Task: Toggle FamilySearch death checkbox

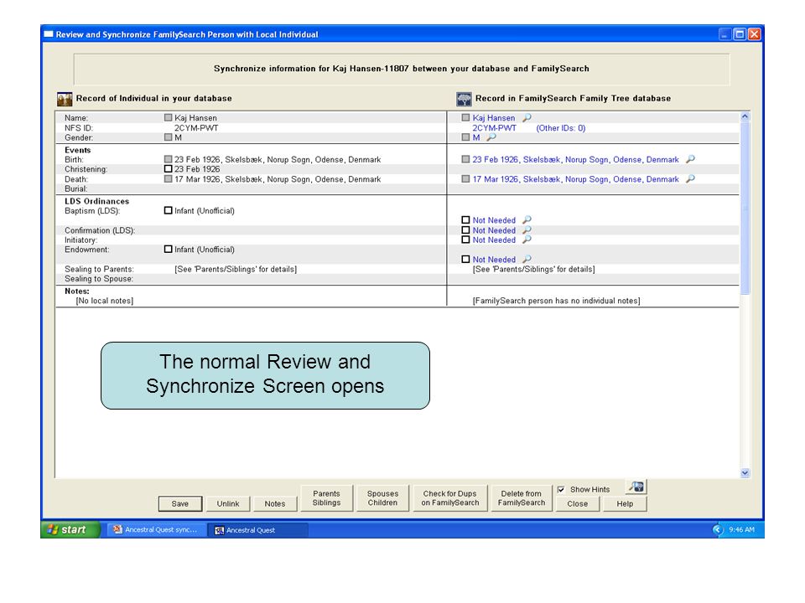Action: 465,179
